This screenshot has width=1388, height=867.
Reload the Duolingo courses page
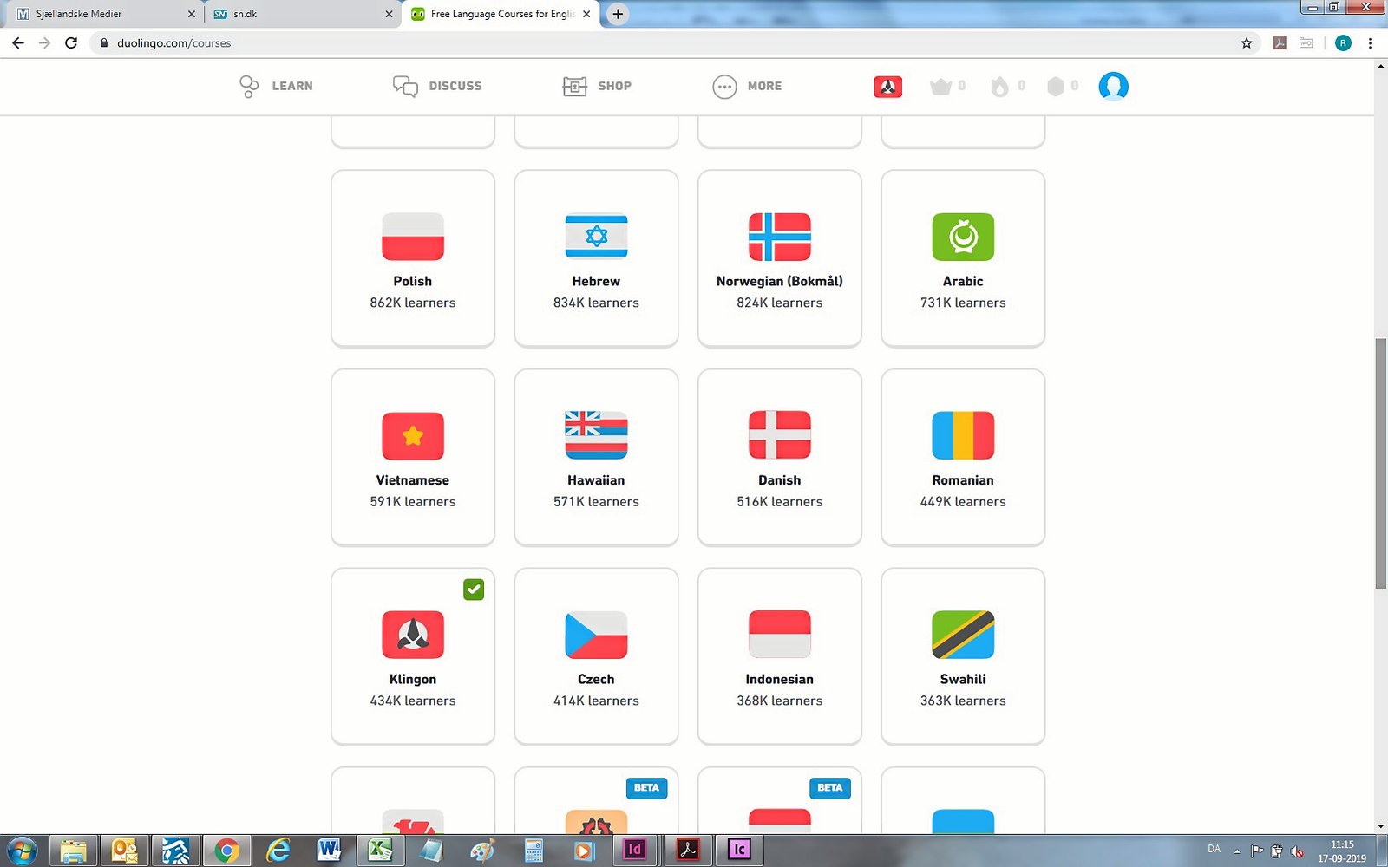71,43
